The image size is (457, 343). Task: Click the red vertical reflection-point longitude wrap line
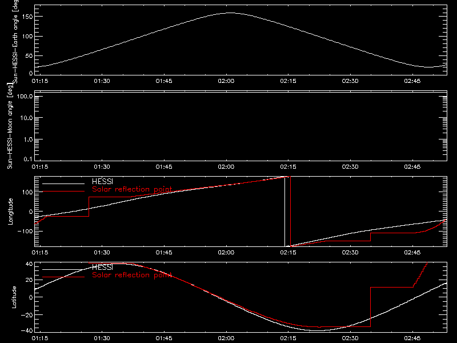(290, 212)
